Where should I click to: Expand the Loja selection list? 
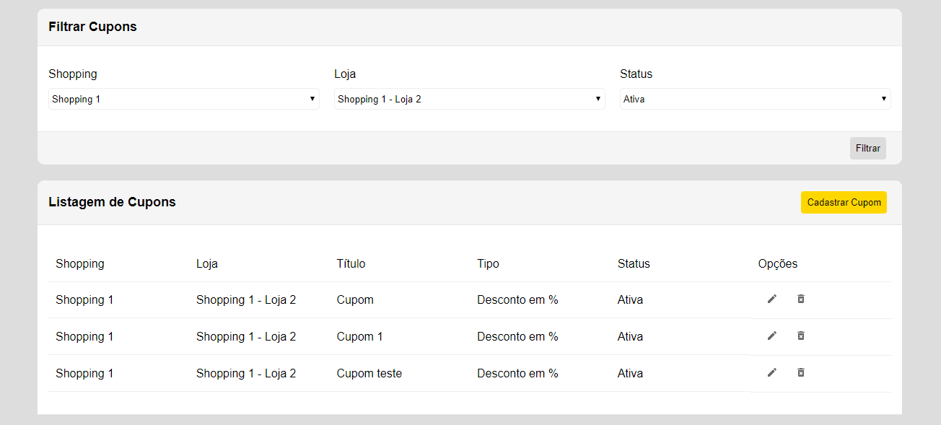[x=469, y=98]
